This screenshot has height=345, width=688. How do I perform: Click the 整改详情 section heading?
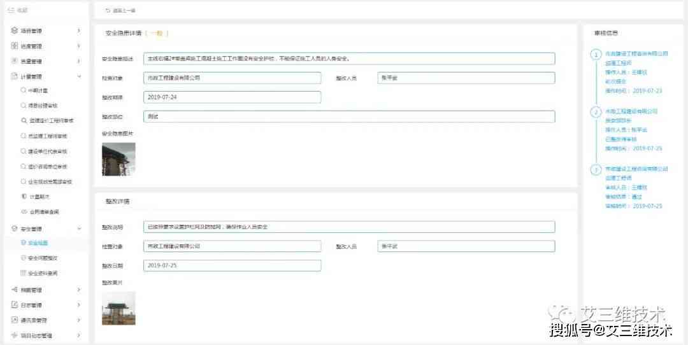coord(117,201)
